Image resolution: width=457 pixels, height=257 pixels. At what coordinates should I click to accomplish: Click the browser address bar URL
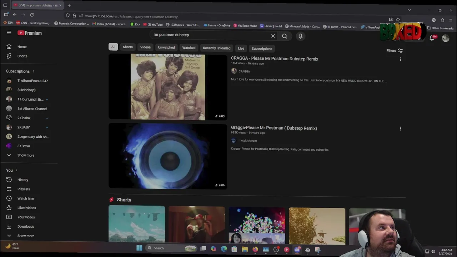[132, 16]
